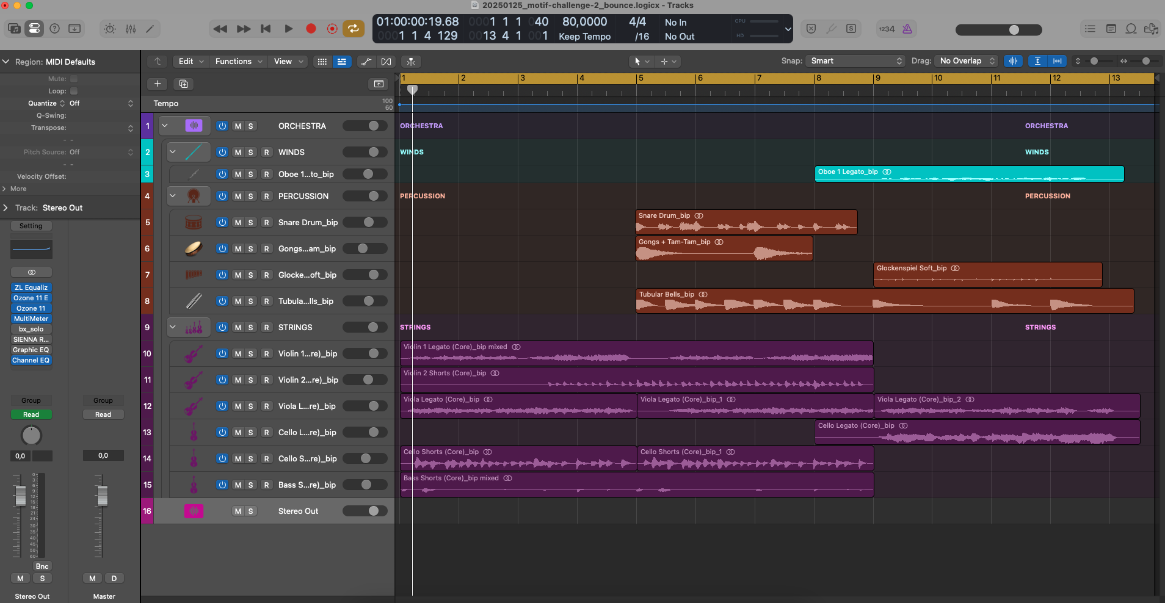Record-enable the Snare Drum_bip track
This screenshot has width=1165, height=603.
(x=266, y=223)
